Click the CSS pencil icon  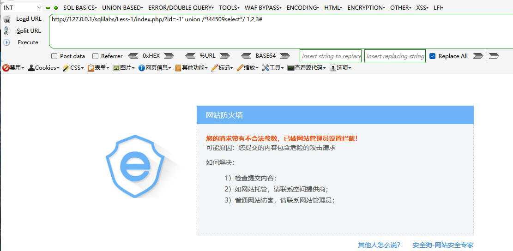point(66,68)
